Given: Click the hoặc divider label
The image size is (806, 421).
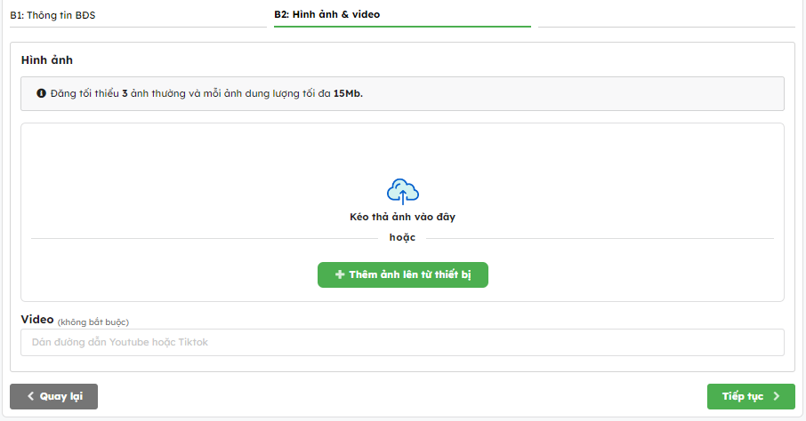Looking at the screenshot, I should click(x=402, y=238).
